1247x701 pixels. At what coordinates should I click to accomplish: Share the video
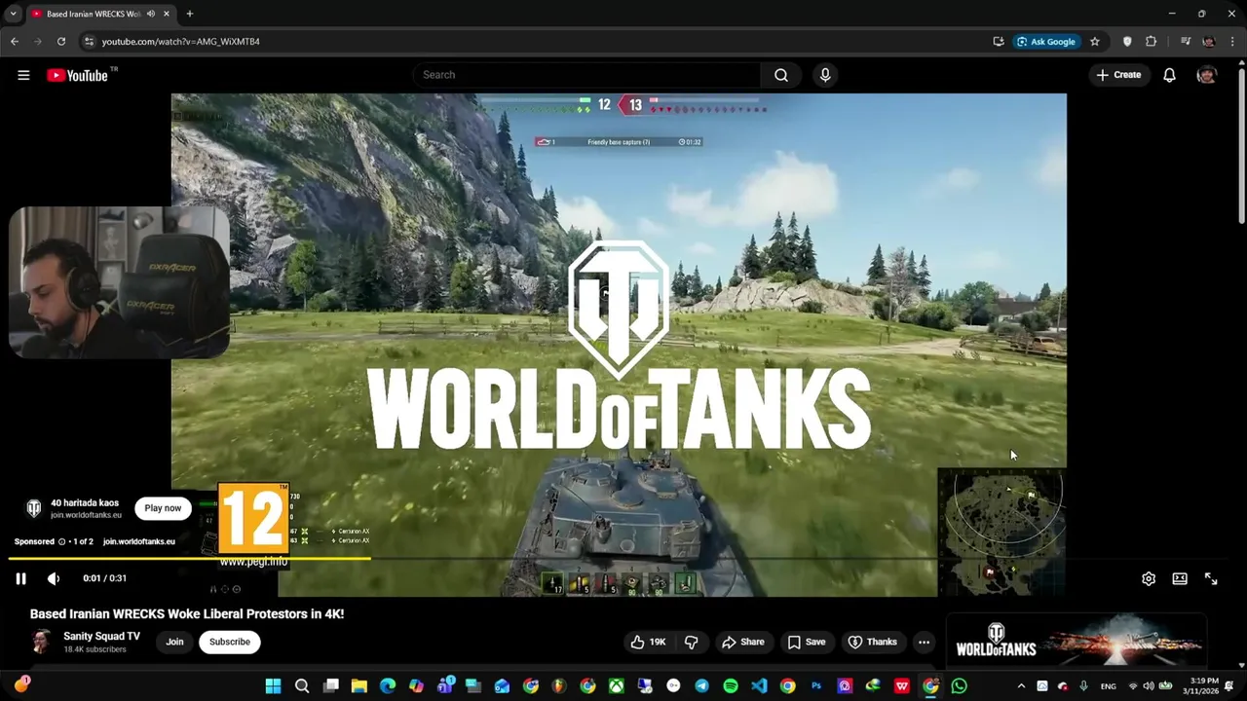click(742, 642)
